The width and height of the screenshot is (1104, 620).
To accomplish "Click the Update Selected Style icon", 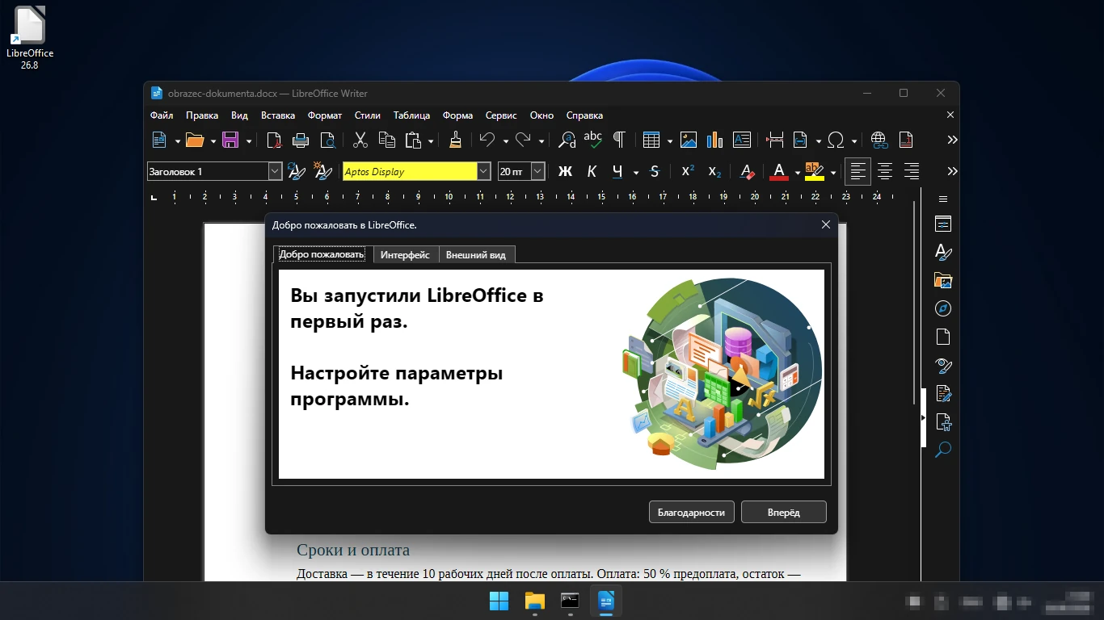I will tap(297, 171).
